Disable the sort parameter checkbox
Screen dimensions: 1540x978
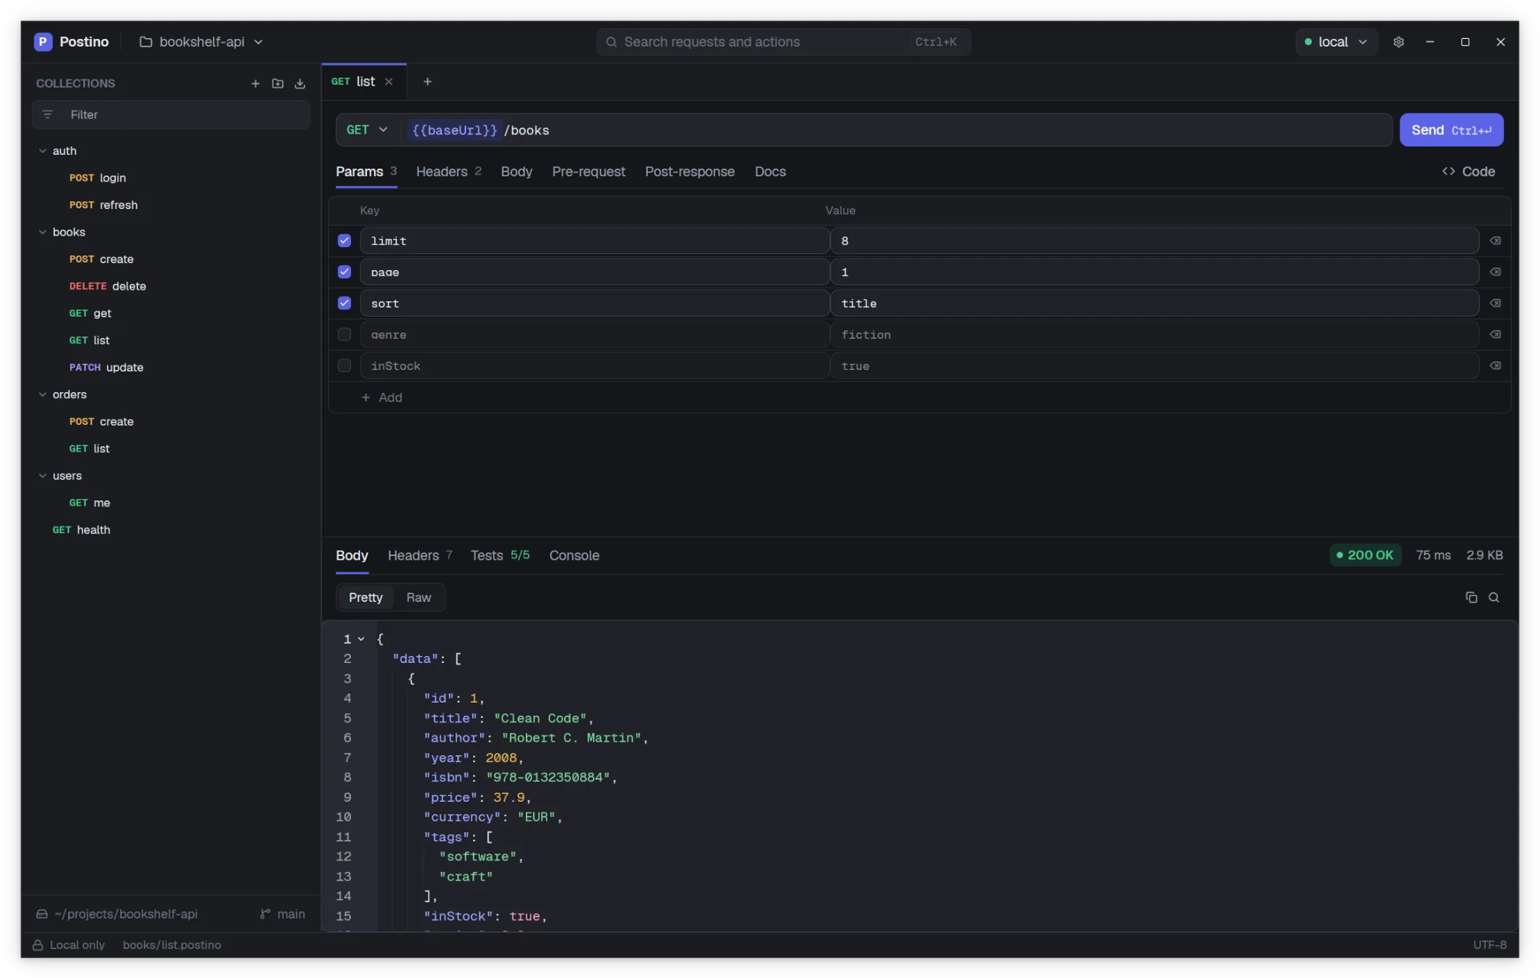pos(344,303)
